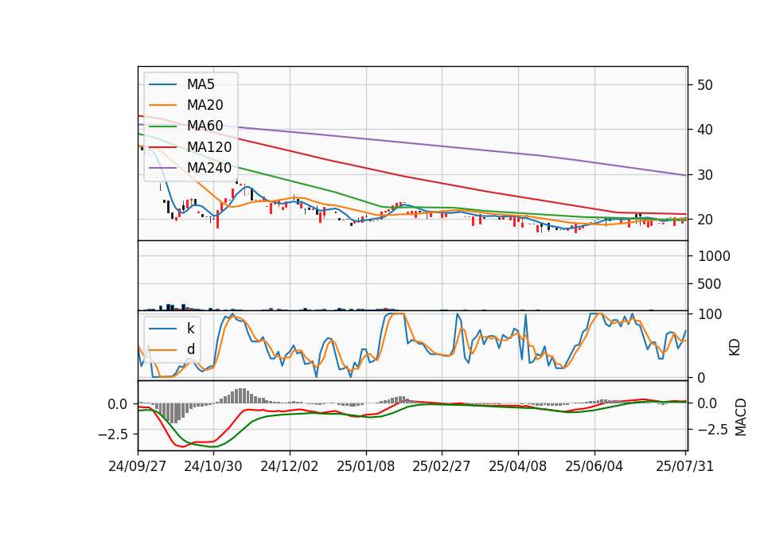Click the 25/02/27 date label
The height and width of the screenshot is (549, 764).
tap(442, 466)
